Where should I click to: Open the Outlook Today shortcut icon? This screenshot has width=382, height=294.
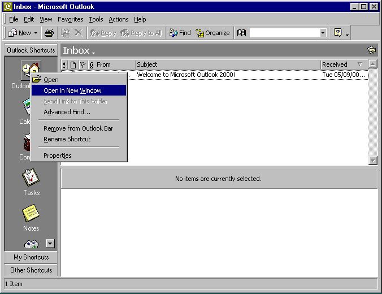pos(31,70)
